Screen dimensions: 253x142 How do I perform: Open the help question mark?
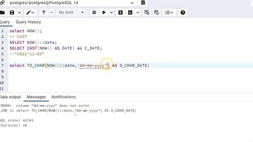click(x=183, y=13)
